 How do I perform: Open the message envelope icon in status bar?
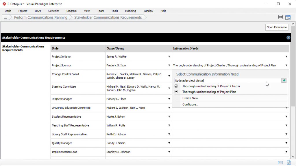point(280,163)
